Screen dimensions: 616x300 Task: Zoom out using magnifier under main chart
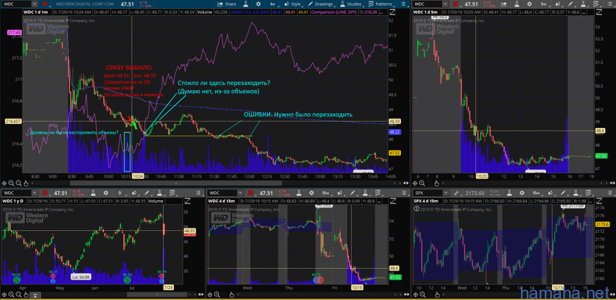tap(19, 183)
